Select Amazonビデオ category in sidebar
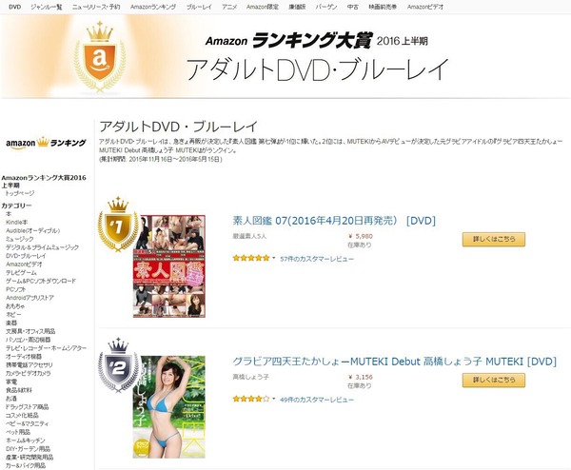The height and width of the screenshot is (470, 571). click(x=24, y=264)
